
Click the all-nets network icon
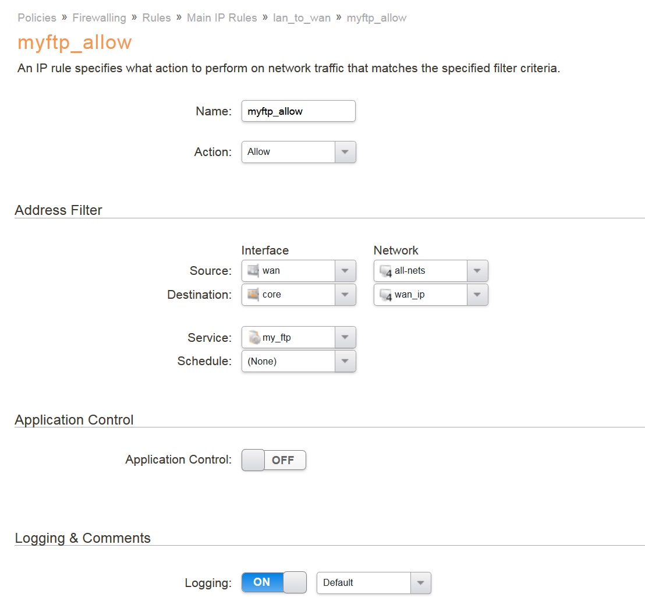(x=385, y=271)
